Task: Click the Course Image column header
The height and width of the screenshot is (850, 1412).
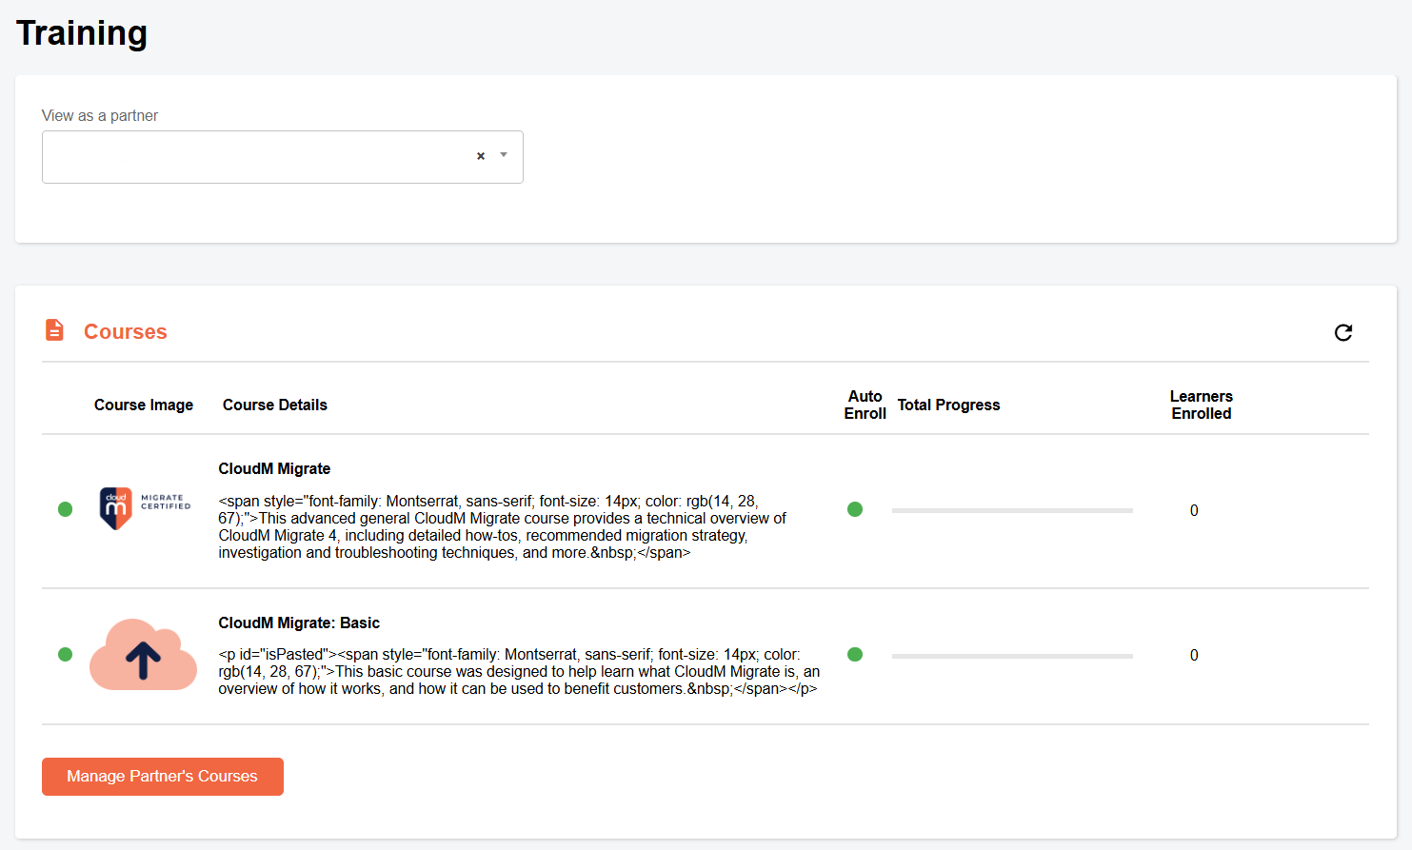Action: click(144, 405)
